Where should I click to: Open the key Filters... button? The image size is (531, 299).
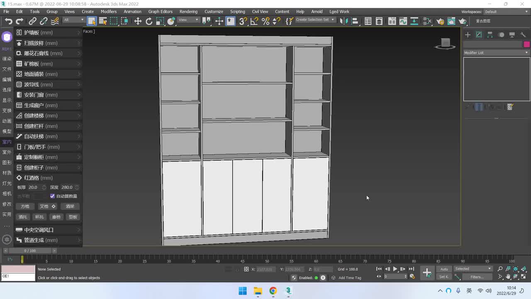click(477, 277)
